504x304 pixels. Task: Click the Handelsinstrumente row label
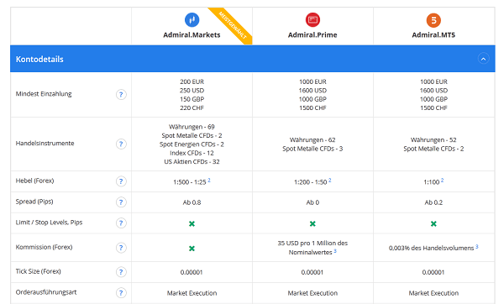45,143
